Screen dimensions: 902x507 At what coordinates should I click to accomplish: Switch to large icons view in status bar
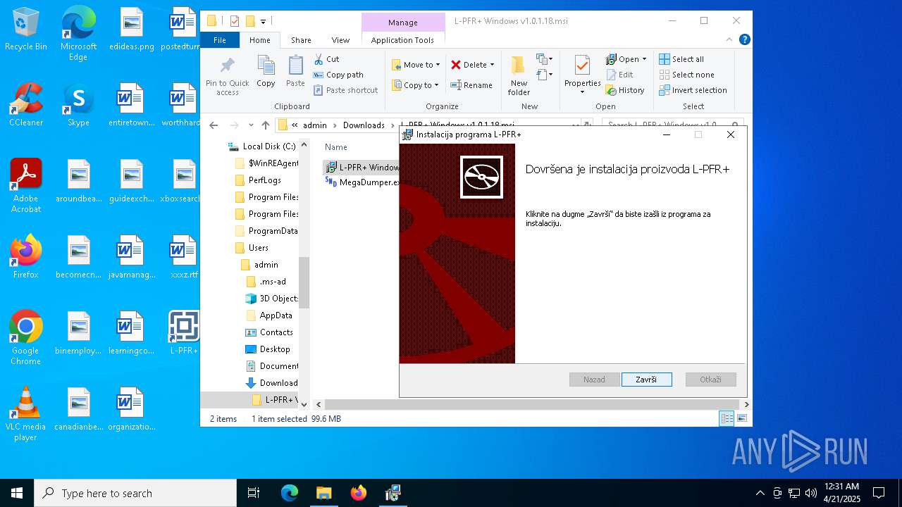pos(741,419)
